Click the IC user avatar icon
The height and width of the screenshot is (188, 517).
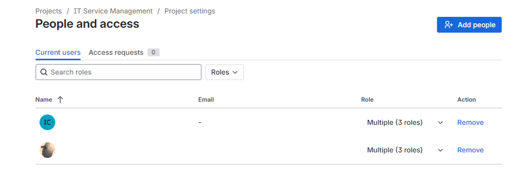[x=47, y=122]
